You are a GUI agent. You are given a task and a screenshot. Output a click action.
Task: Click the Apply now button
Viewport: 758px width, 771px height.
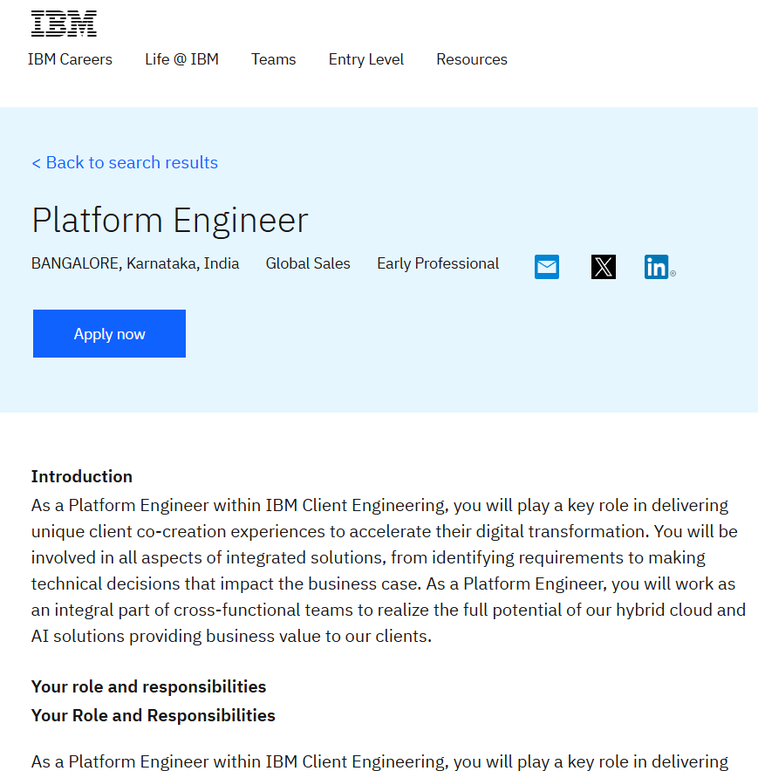tap(109, 334)
